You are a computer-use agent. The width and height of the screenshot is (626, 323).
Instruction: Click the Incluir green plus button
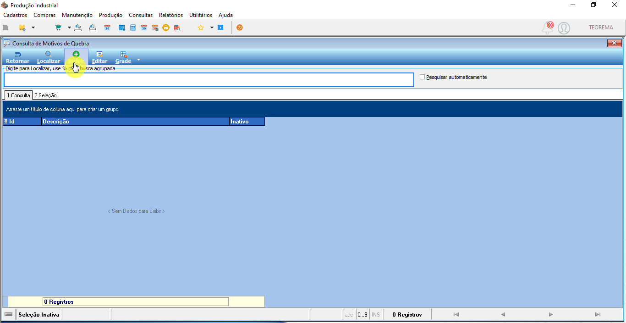76,57
